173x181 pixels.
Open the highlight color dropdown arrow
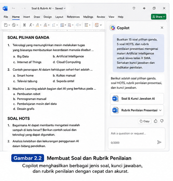(x=41, y=25)
